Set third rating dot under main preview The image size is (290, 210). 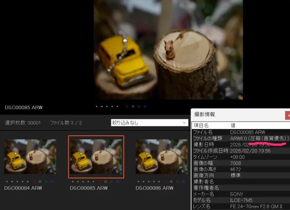tap(107, 106)
